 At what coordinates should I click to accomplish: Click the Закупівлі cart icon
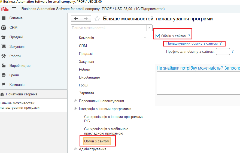4,46
